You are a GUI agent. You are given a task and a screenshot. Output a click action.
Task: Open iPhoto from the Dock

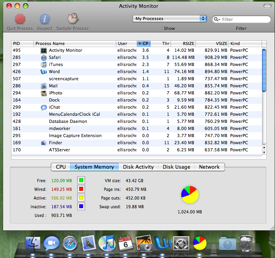click(144, 243)
